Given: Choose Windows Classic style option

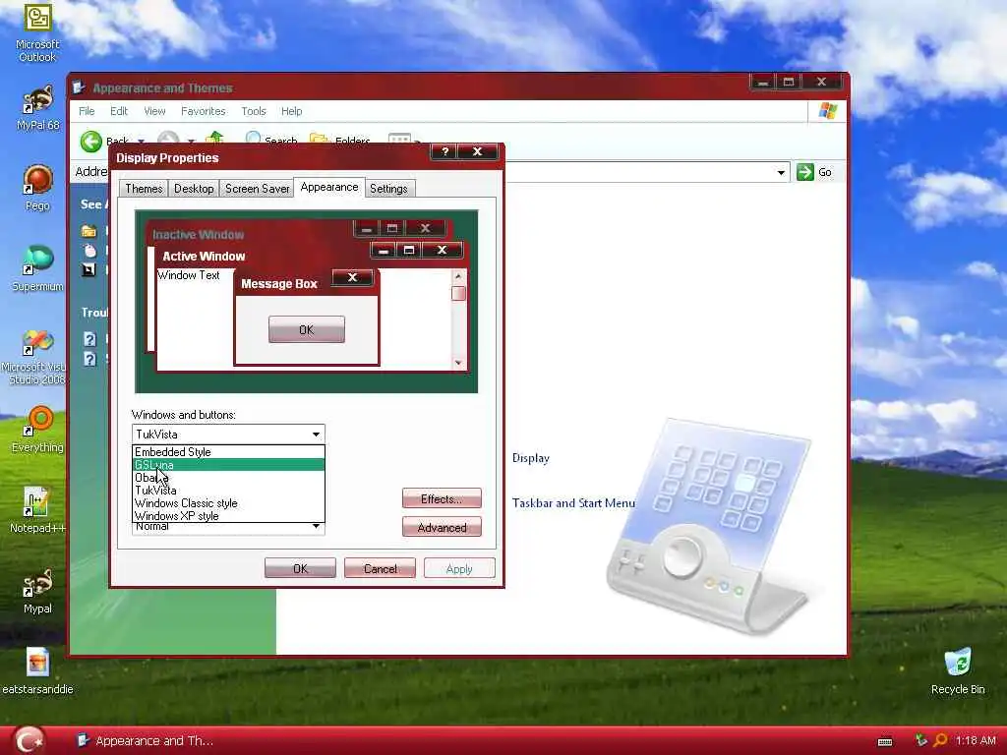Looking at the screenshot, I should 228,503.
